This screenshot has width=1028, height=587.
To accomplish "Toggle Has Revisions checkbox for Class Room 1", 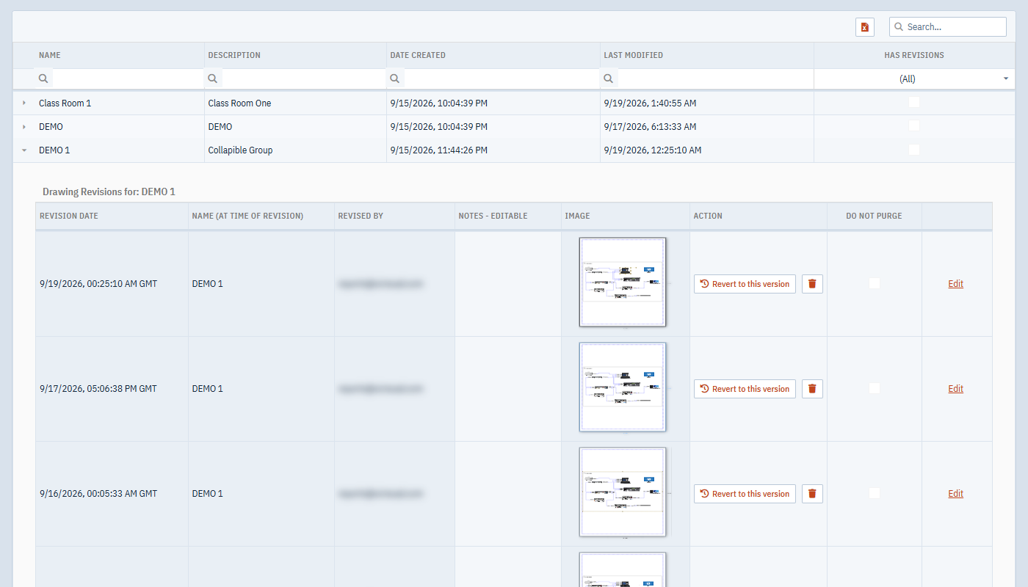I will (x=914, y=103).
